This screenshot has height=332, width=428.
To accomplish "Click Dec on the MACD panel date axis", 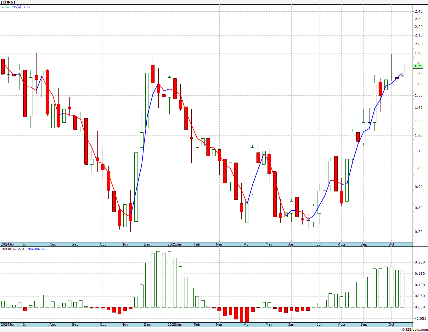I will pyautogui.click(x=147, y=324).
